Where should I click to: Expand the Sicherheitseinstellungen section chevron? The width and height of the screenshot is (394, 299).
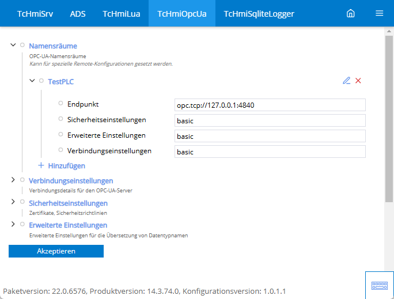13,202
